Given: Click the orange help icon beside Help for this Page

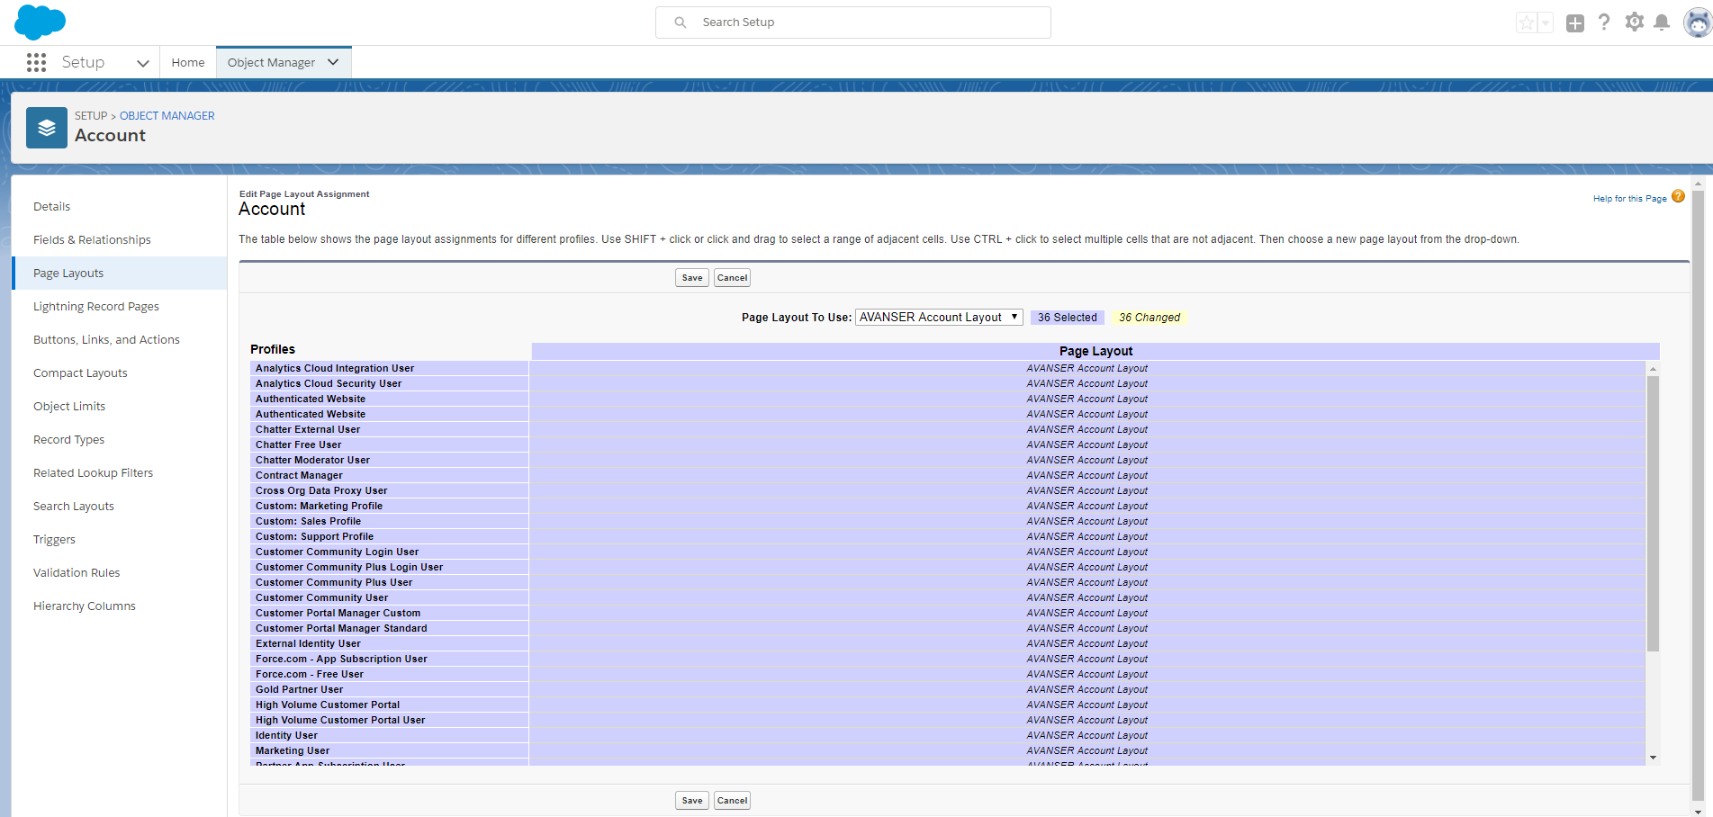Looking at the screenshot, I should (x=1678, y=196).
